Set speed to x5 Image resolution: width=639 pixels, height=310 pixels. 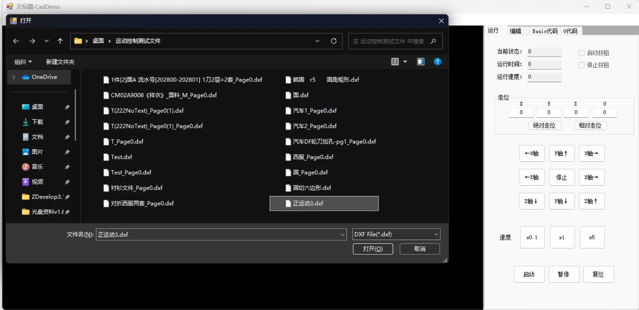pyautogui.click(x=592, y=237)
